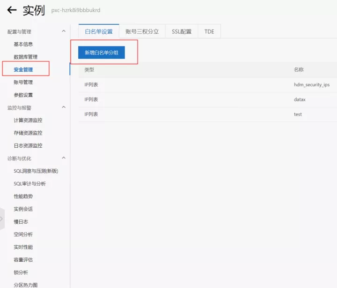Collapse the 监控与报警 section chevron
Image resolution: width=337 pixels, height=288 pixels.
coord(64,107)
